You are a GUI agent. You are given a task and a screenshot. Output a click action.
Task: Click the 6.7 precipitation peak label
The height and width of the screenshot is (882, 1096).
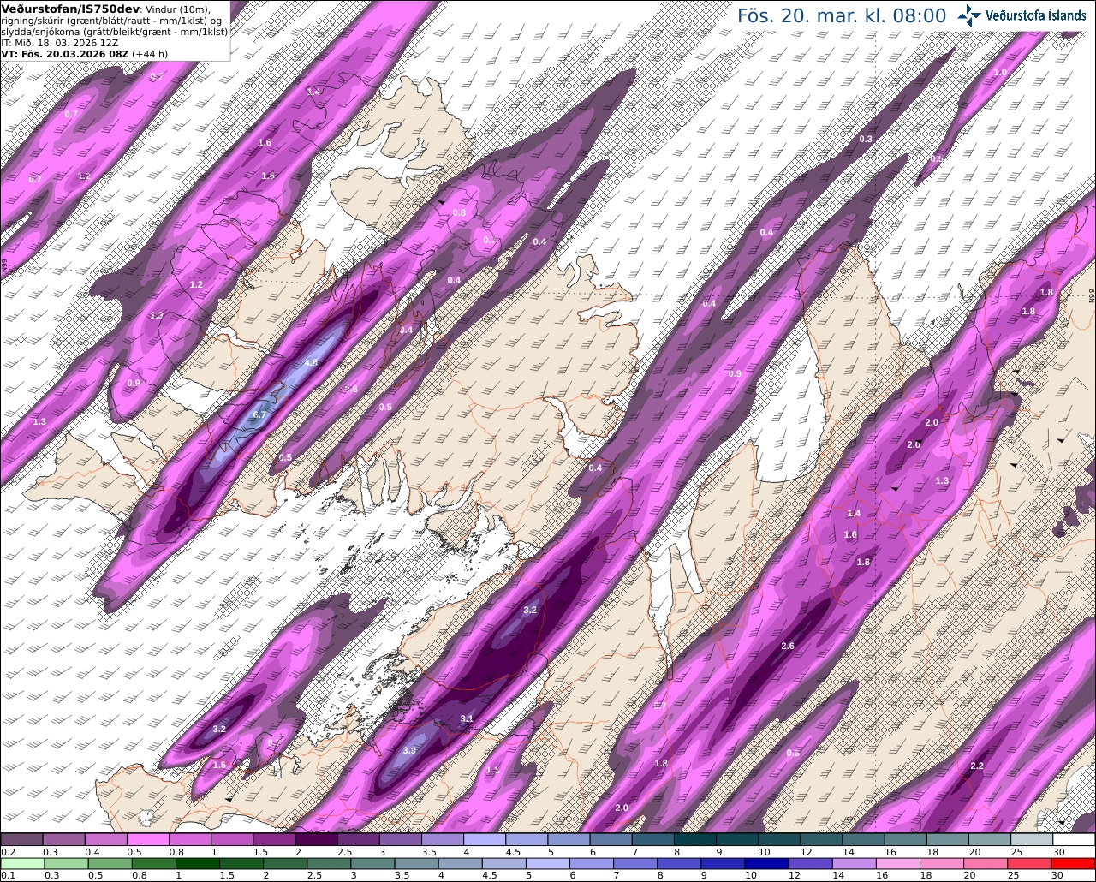coord(260,414)
